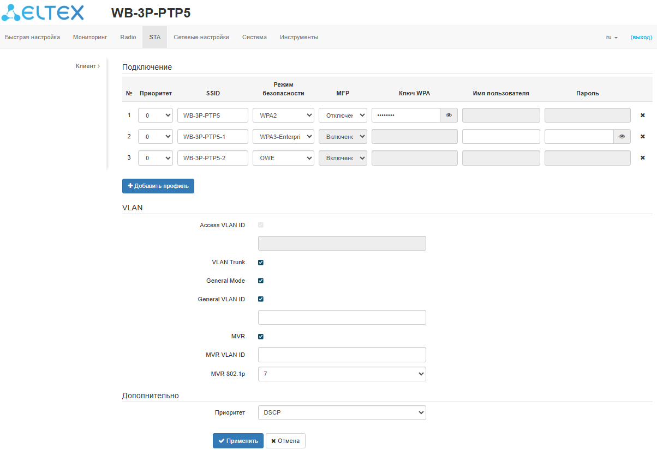657x450 pixels.
Task: Open security mode dropdown showing WPA2
Action: point(283,115)
